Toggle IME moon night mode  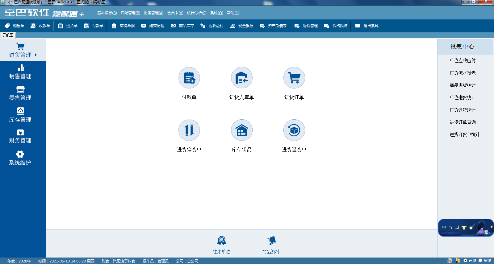(x=457, y=227)
